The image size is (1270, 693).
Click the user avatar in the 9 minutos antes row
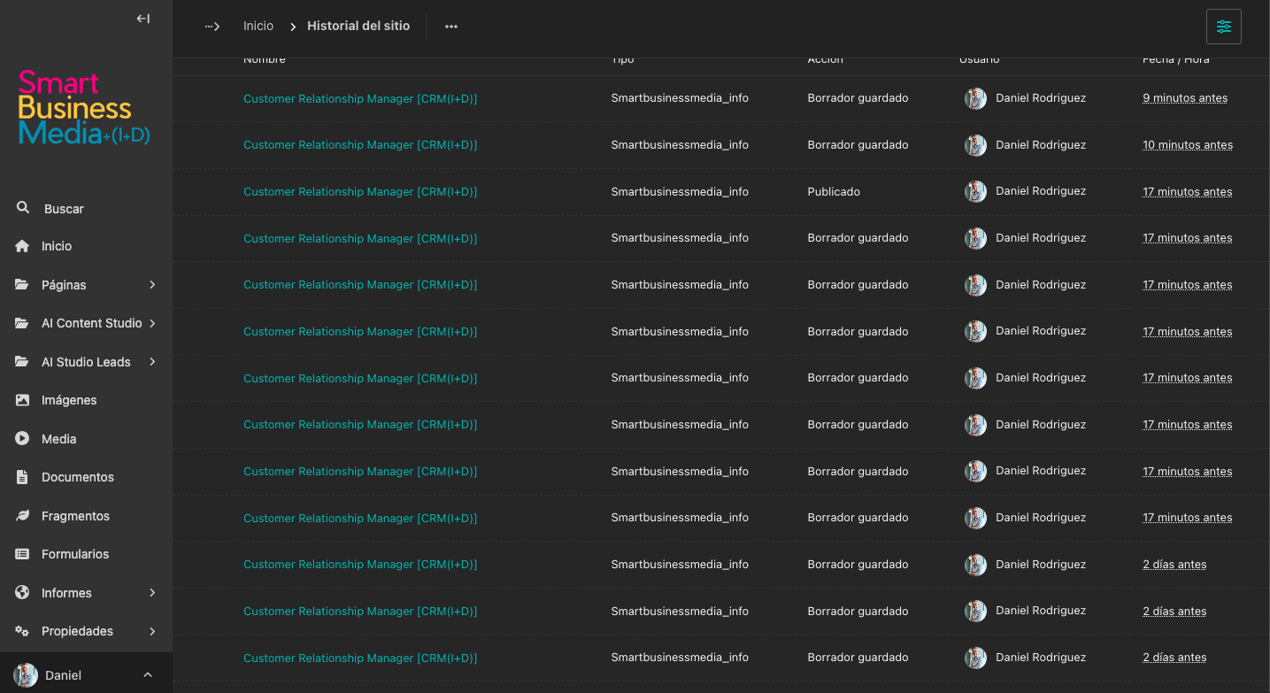point(975,98)
